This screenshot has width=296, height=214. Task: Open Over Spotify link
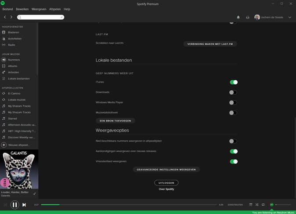coord(166,189)
